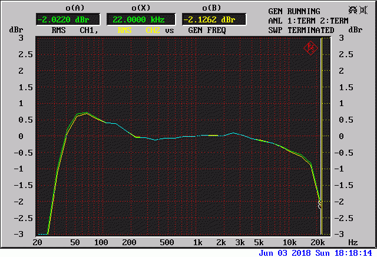This screenshot has width=377, height=257.
Task: Click the '200' frequency axis tick label
Action: [x=129, y=242]
